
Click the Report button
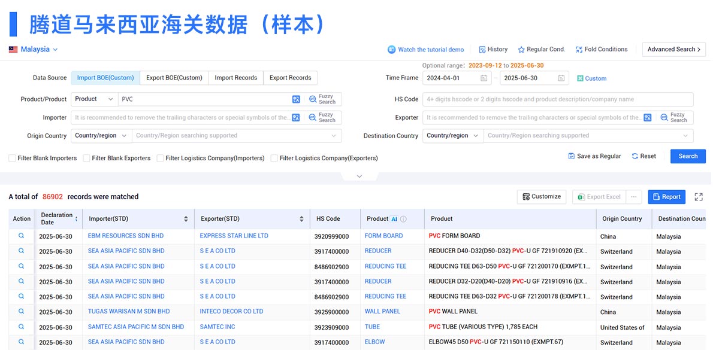tap(667, 197)
